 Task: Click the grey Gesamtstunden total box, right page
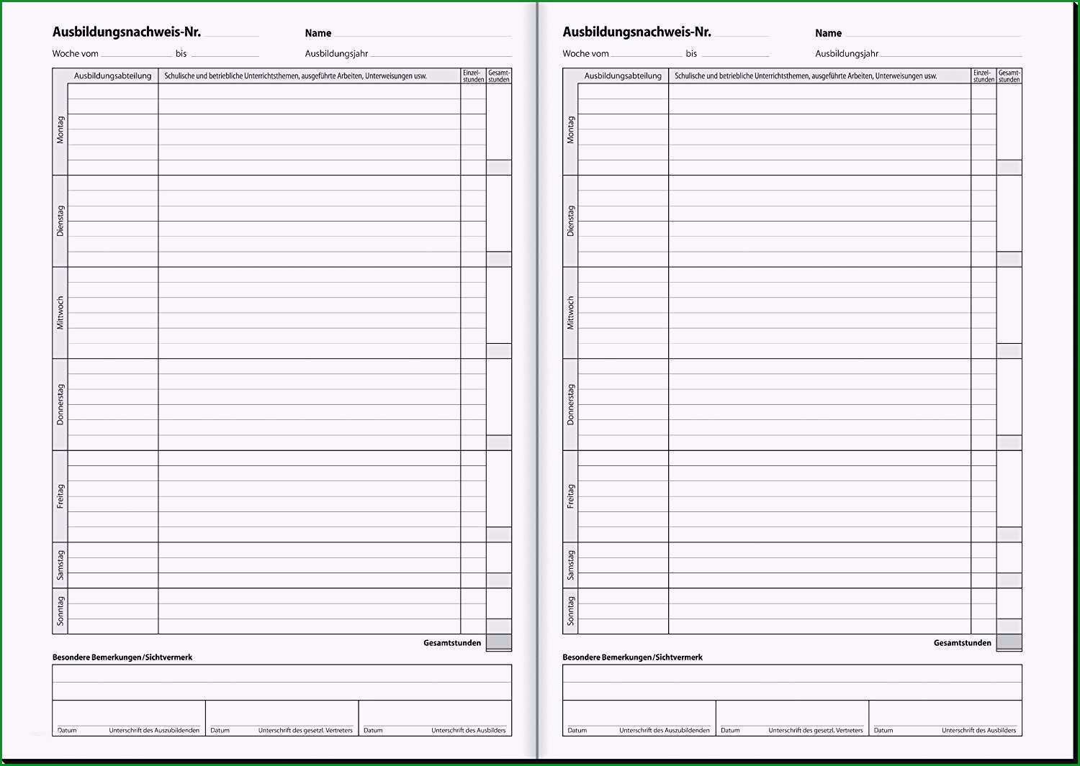coord(1009,642)
